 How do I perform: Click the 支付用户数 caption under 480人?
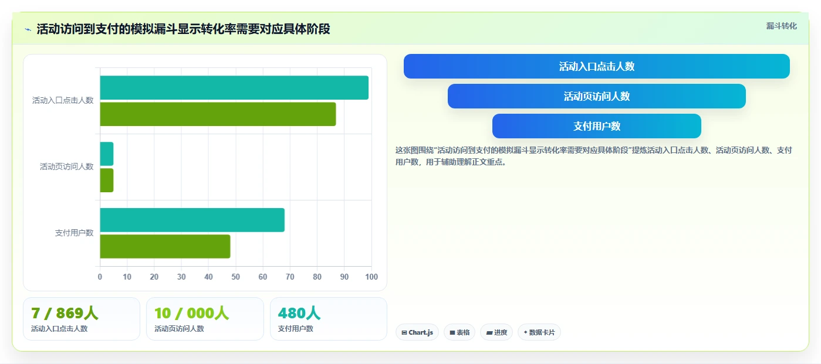(x=296, y=329)
